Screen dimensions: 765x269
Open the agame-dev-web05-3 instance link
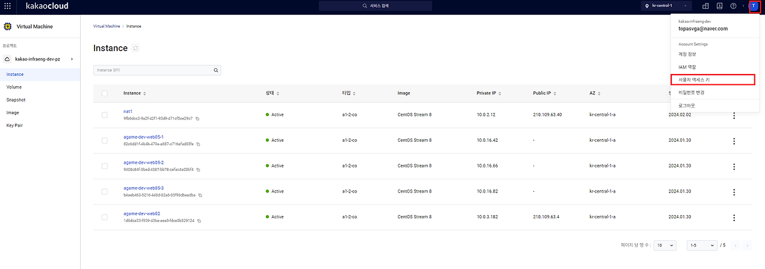(143, 188)
